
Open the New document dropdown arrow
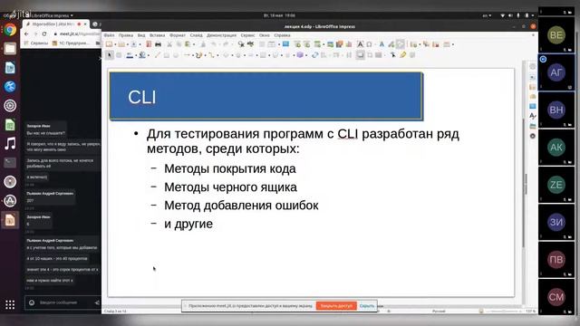[x=115, y=44]
